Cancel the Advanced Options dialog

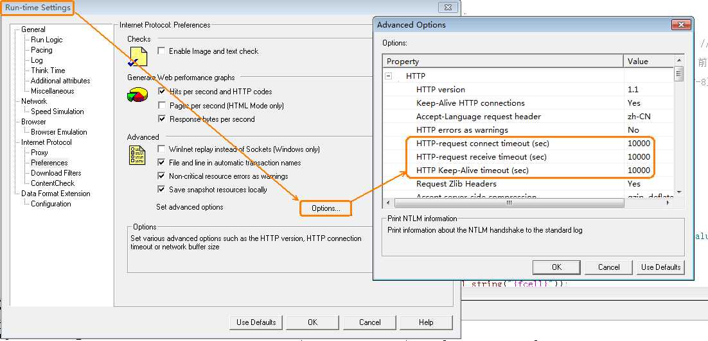coord(608,267)
